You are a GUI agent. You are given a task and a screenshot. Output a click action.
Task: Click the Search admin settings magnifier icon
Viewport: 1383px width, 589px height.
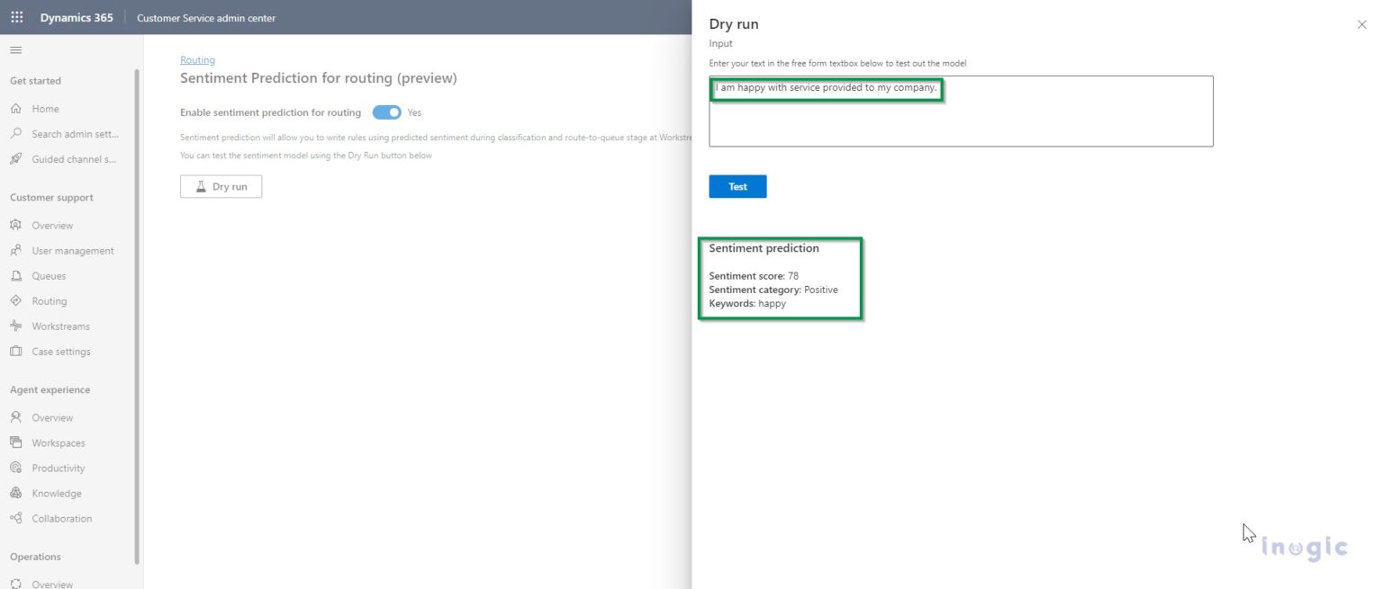click(16, 134)
